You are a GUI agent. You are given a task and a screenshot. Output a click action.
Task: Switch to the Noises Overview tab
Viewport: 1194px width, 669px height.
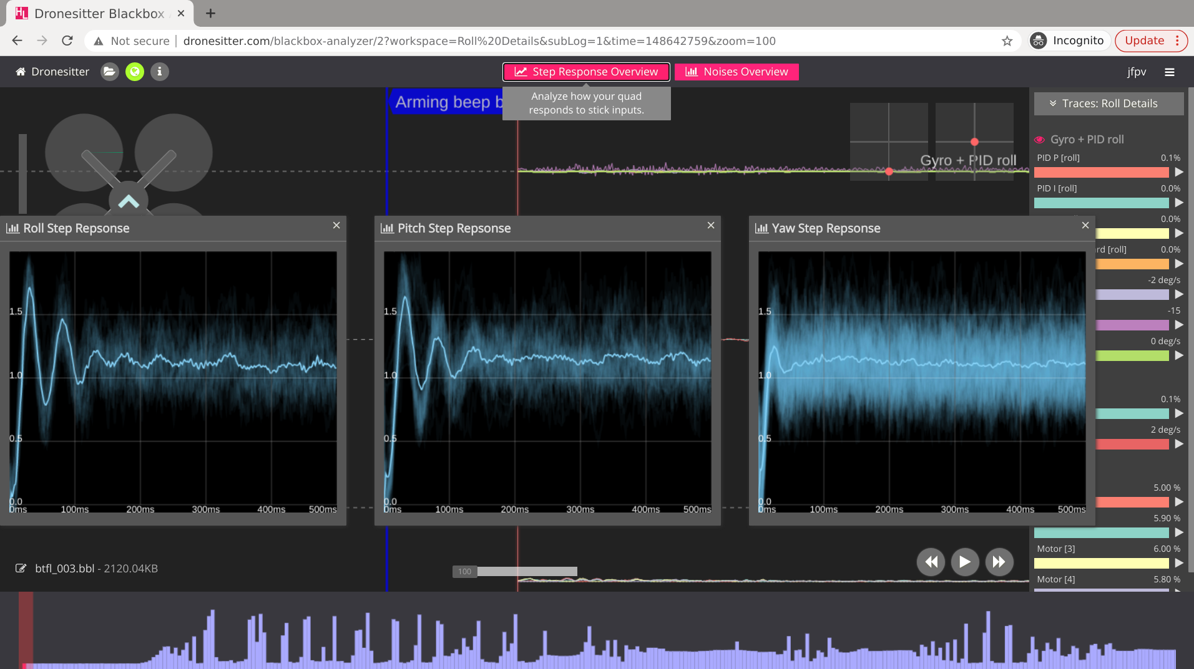coord(736,72)
